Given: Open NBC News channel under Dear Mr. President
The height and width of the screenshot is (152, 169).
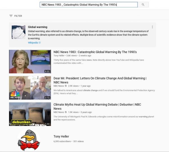Looking at the screenshot, I should (x=59, y=86).
